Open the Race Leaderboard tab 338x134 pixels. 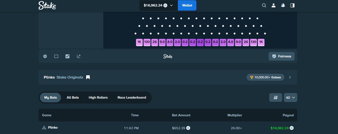click(132, 98)
